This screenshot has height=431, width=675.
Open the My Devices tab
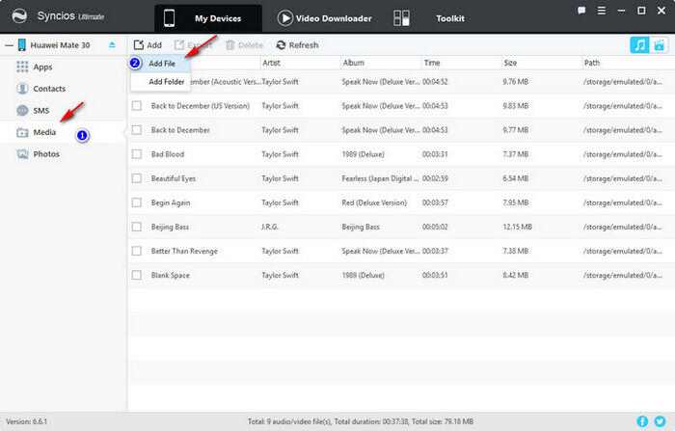[x=208, y=18]
